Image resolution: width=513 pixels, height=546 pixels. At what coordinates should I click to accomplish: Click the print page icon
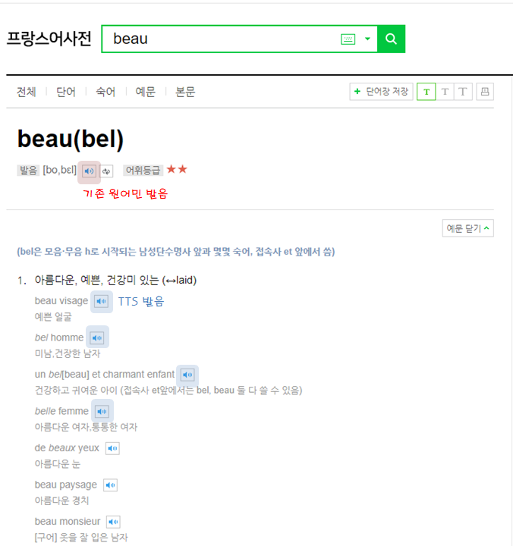[485, 92]
